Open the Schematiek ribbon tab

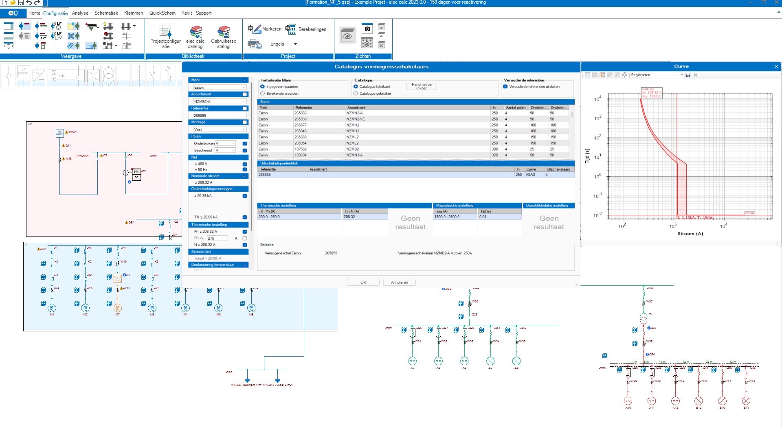point(106,13)
